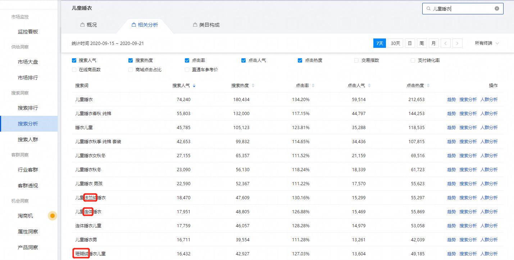Uncheck the 搜索热度 checkbox
The width and height of the screenshot is (514, 260).
click(x=130, y=60)
